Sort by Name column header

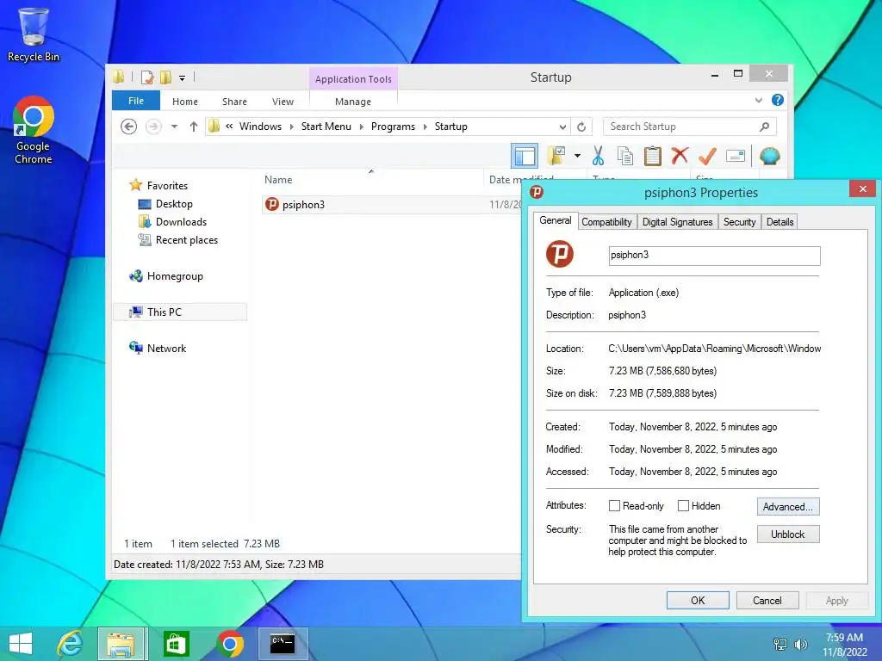click(278, 180)
